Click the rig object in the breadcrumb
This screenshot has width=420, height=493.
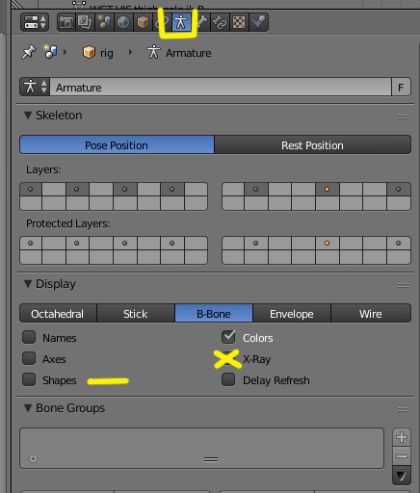[x=98, y=53]
